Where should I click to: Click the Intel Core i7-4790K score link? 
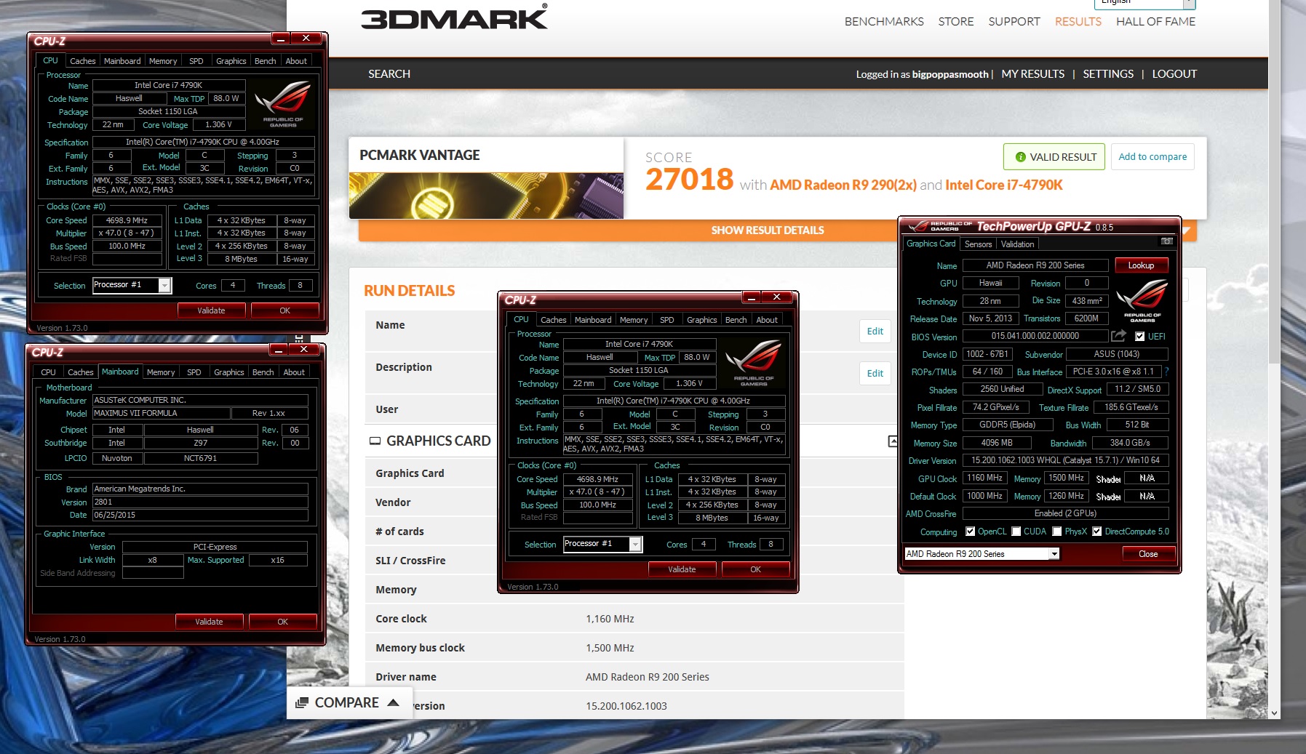tap(1003, 185)
